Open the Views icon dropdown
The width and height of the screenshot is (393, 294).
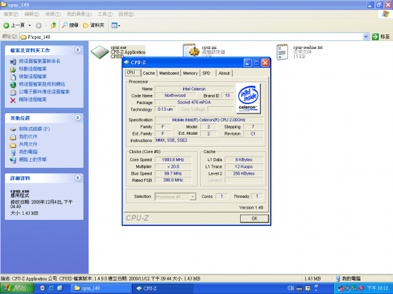point(116,25)
